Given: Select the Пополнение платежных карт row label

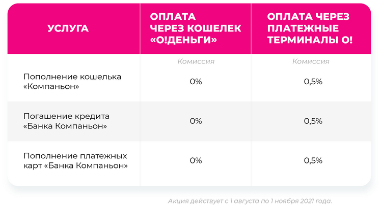Looking at the screenshot, I should pos(75,160).
